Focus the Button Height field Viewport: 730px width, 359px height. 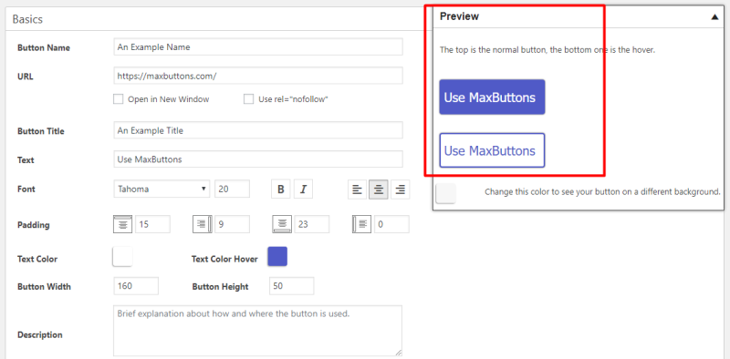click(x=291, y=286)
